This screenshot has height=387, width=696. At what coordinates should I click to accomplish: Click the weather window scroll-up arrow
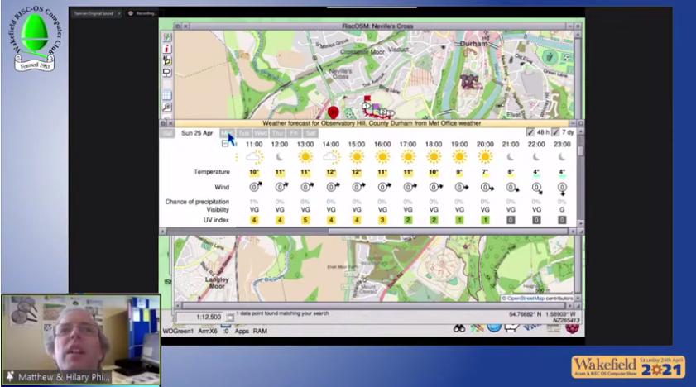tap(580, 132)
